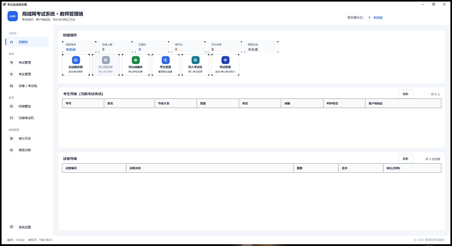The image size is (452, 246).
Task: Click the 专业大类 column header
Action: tap(176, 103)
